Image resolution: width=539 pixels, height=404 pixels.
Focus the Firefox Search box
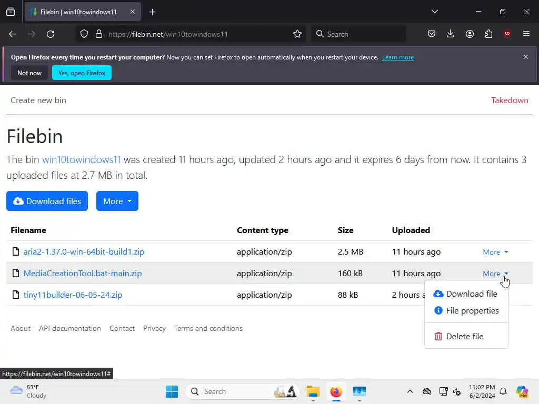[x=358, y=34]
